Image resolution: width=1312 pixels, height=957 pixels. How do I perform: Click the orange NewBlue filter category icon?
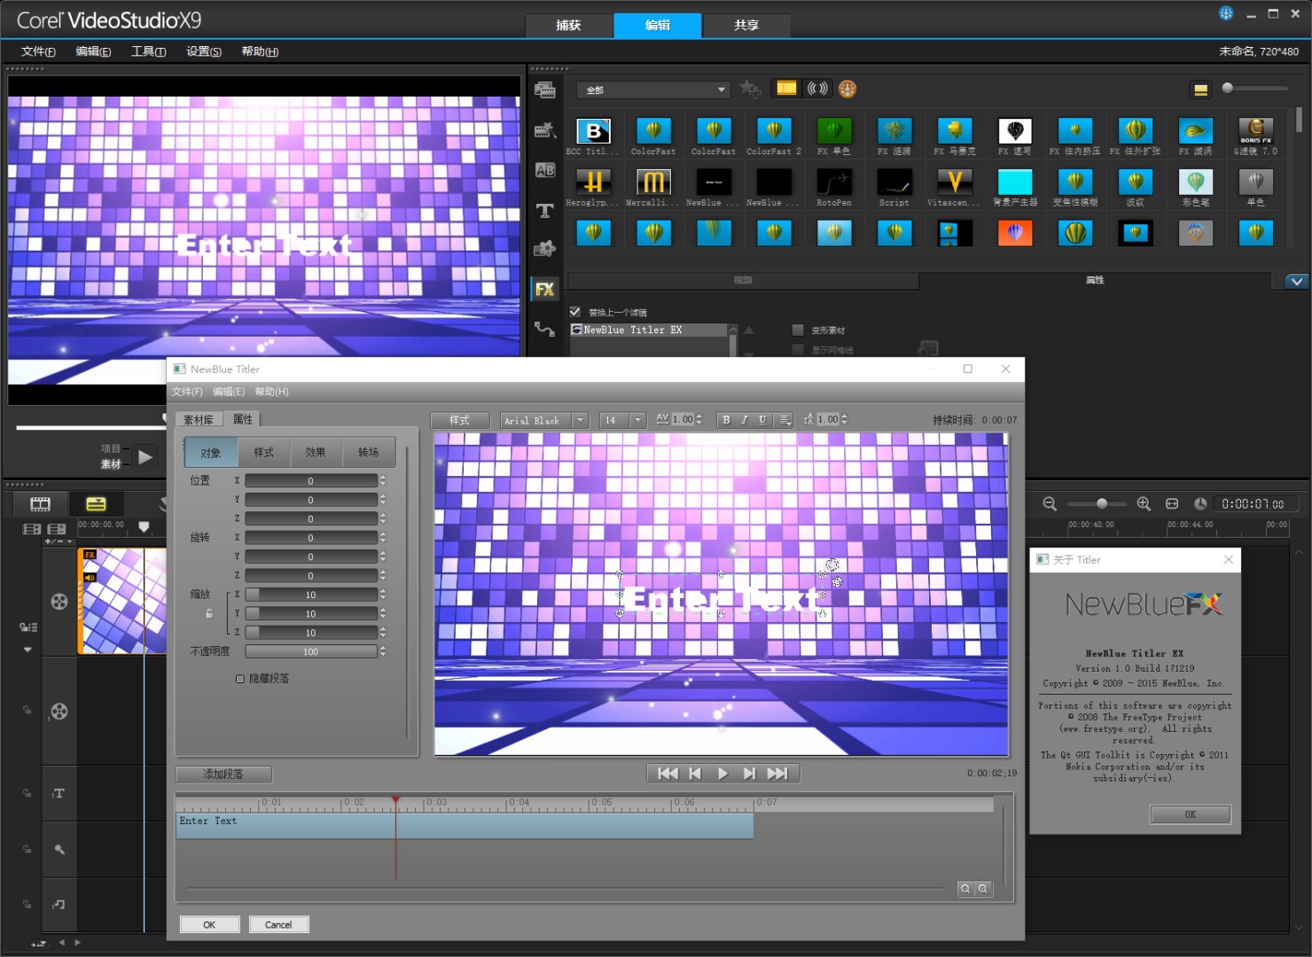pyautogui.click(x=847, y=89)
